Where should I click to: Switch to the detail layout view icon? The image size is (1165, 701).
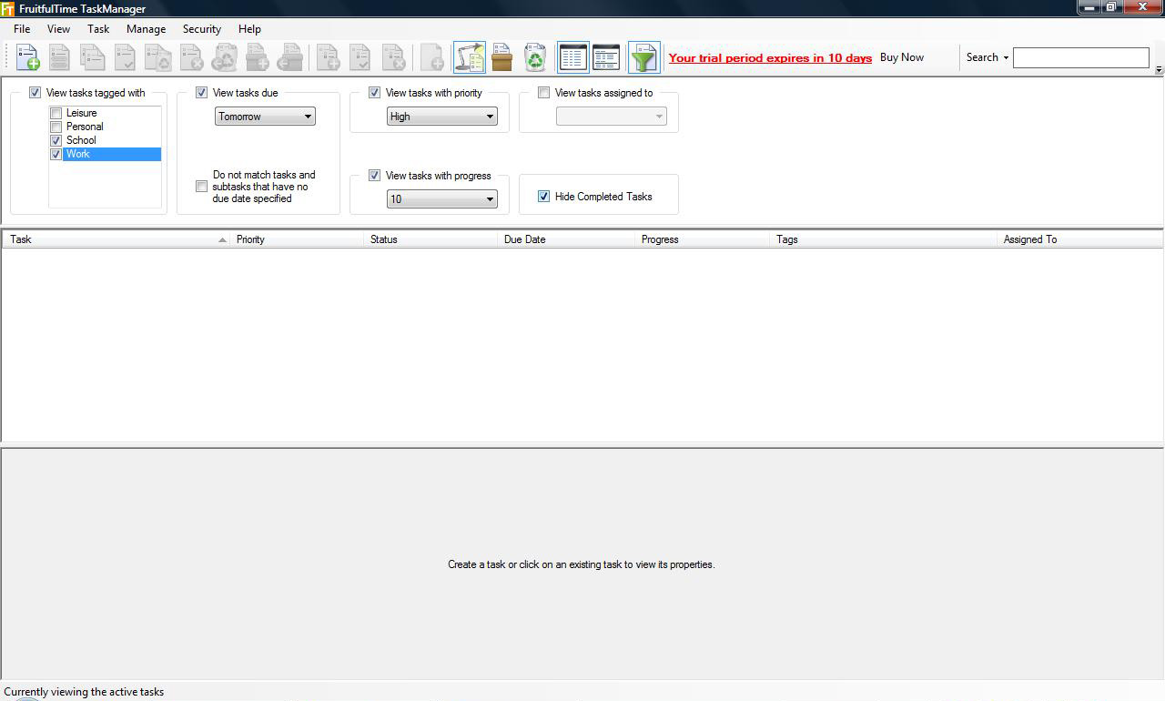[606, 57]
